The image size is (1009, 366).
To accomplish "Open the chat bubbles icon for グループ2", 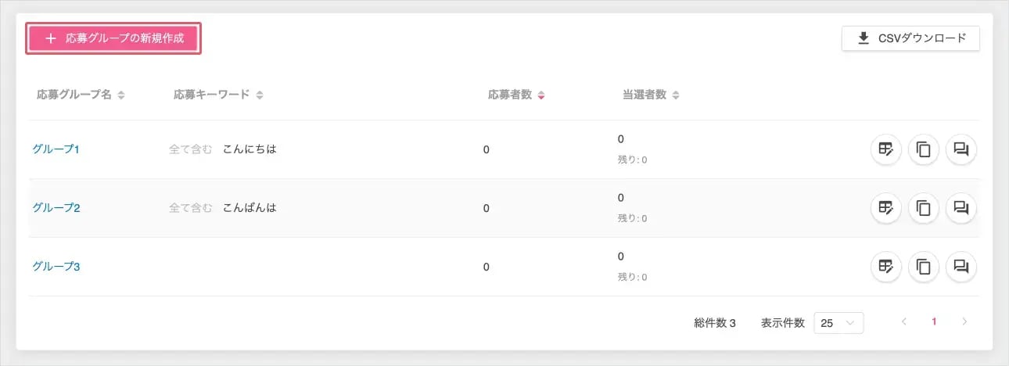I will click(x=961, y=208).
